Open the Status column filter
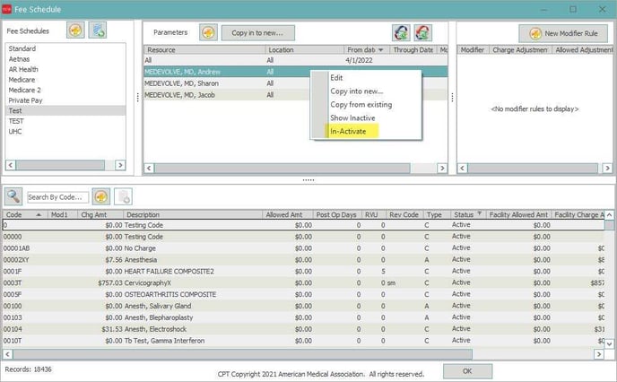The image size is (617, 382). click(480, 214)
